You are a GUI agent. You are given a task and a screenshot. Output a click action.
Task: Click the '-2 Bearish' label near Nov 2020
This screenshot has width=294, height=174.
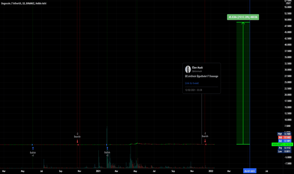77,135
